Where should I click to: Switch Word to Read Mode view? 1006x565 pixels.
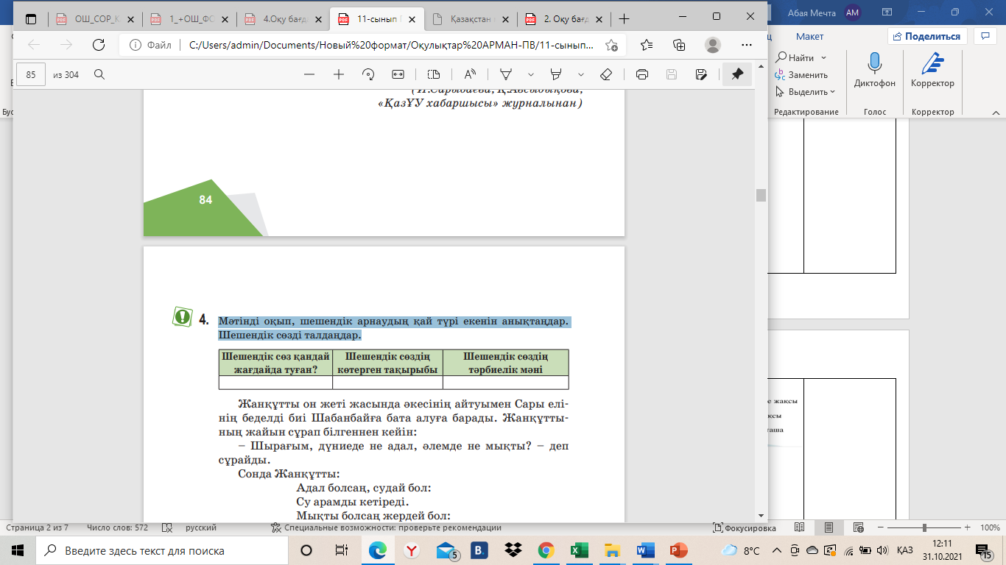[x=799, y=527]
